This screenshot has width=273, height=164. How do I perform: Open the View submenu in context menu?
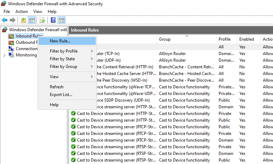click(x=67, y=77)
